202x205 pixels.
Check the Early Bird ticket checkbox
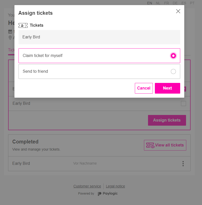183,103
